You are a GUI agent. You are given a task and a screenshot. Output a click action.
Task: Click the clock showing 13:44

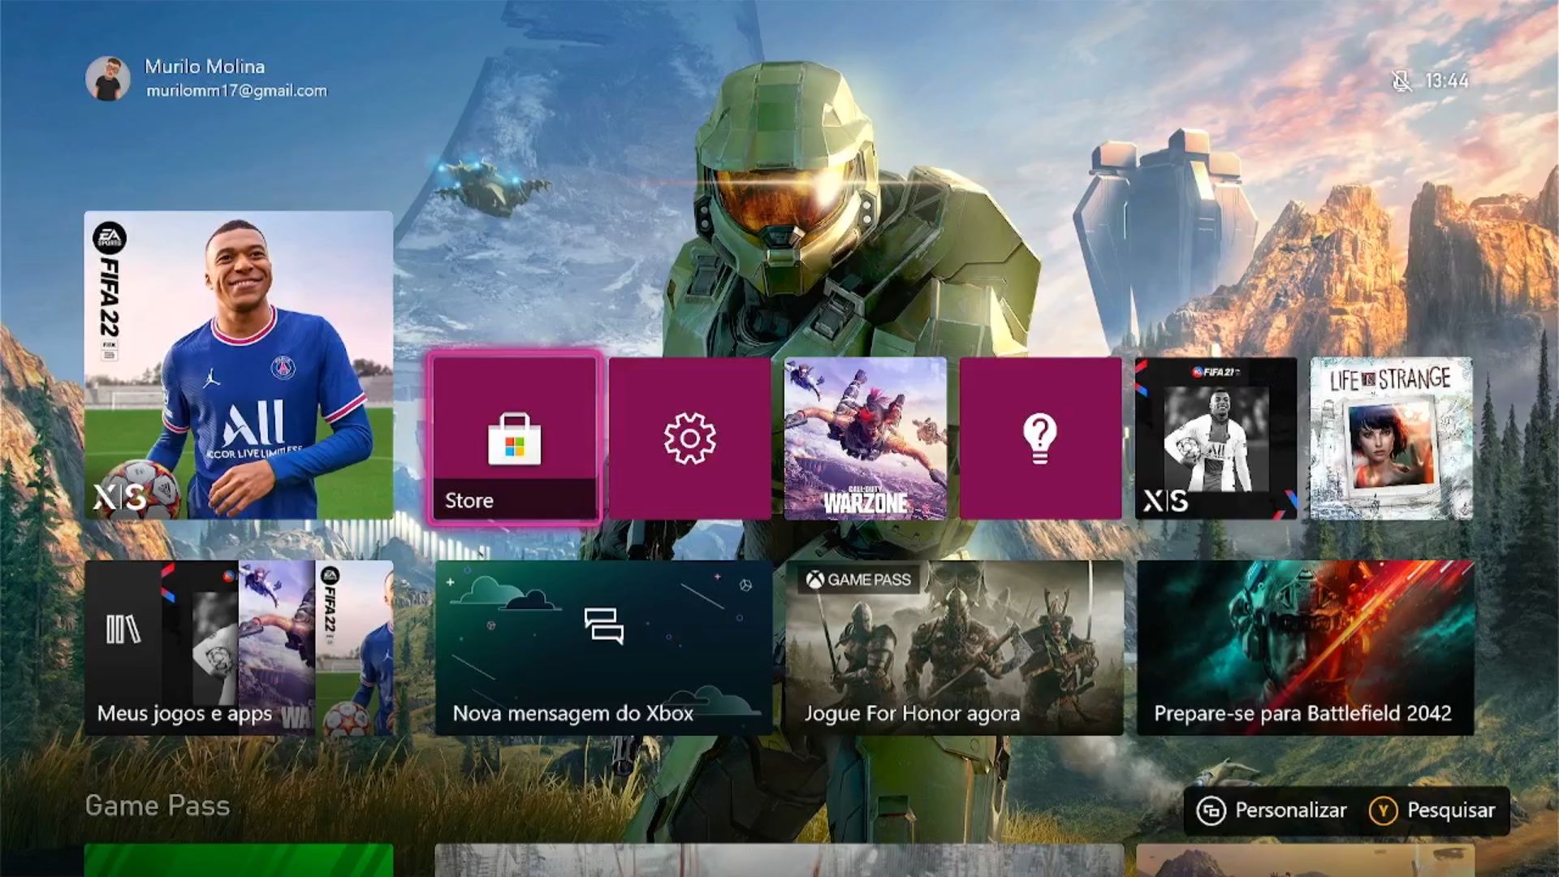(x=1445, y=81)
